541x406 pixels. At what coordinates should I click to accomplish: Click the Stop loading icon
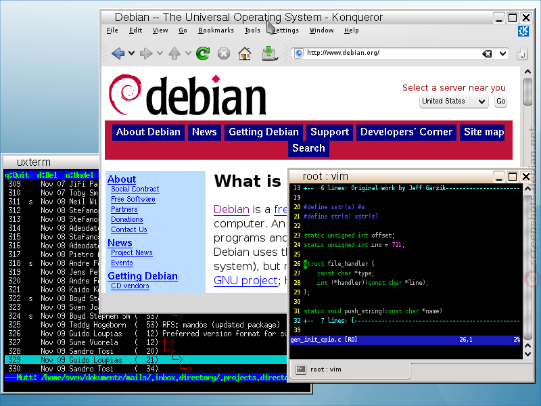point(224,53)
